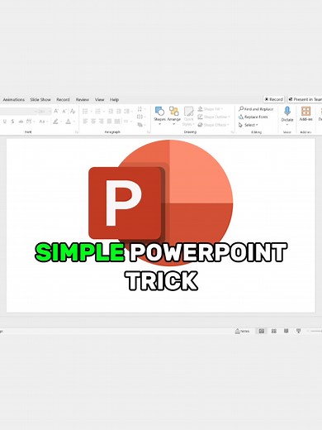Screen dimensions: 322x430
Task: Open Change Case dropdown
Action: [x=43, y=122]
